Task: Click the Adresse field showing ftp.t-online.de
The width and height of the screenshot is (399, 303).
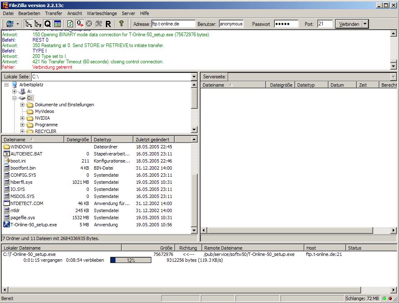Action: [x=173, y=24]
